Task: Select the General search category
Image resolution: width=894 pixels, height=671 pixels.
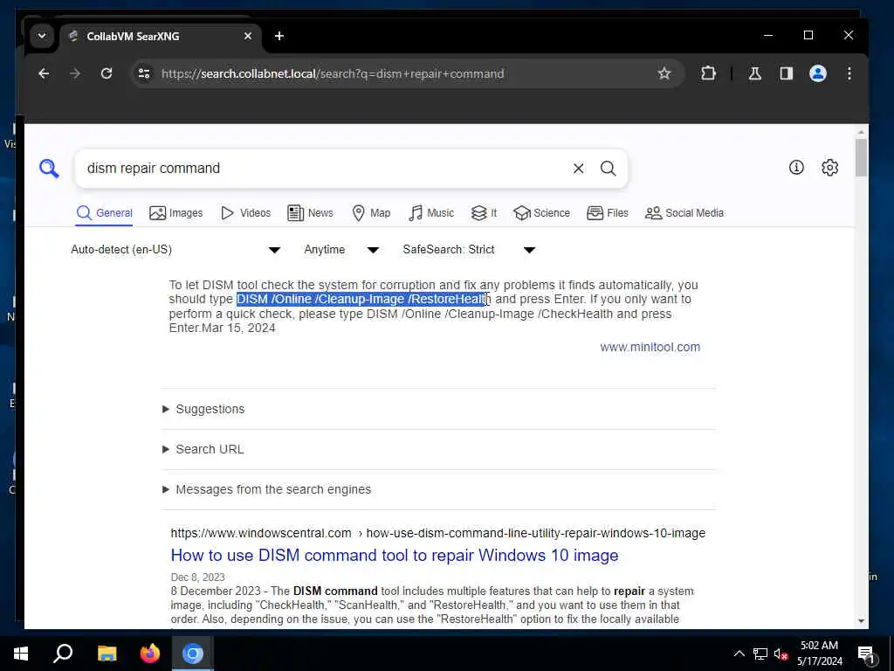Action: (105, 213)
